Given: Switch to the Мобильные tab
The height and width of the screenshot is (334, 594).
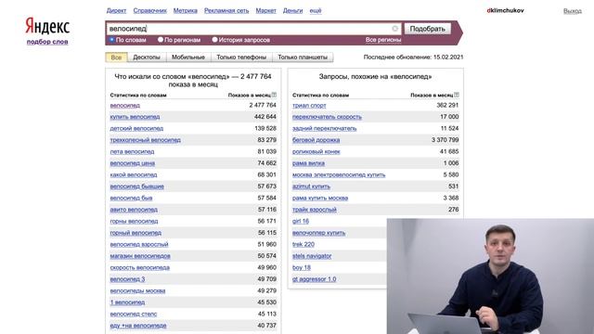Looking at the screenshot, I should click(x=188, y=58).
